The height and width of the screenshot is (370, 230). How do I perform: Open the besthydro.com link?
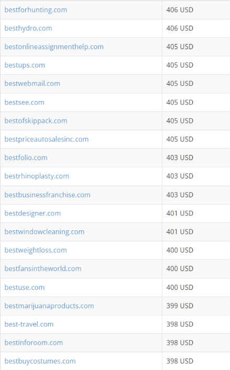28,29
